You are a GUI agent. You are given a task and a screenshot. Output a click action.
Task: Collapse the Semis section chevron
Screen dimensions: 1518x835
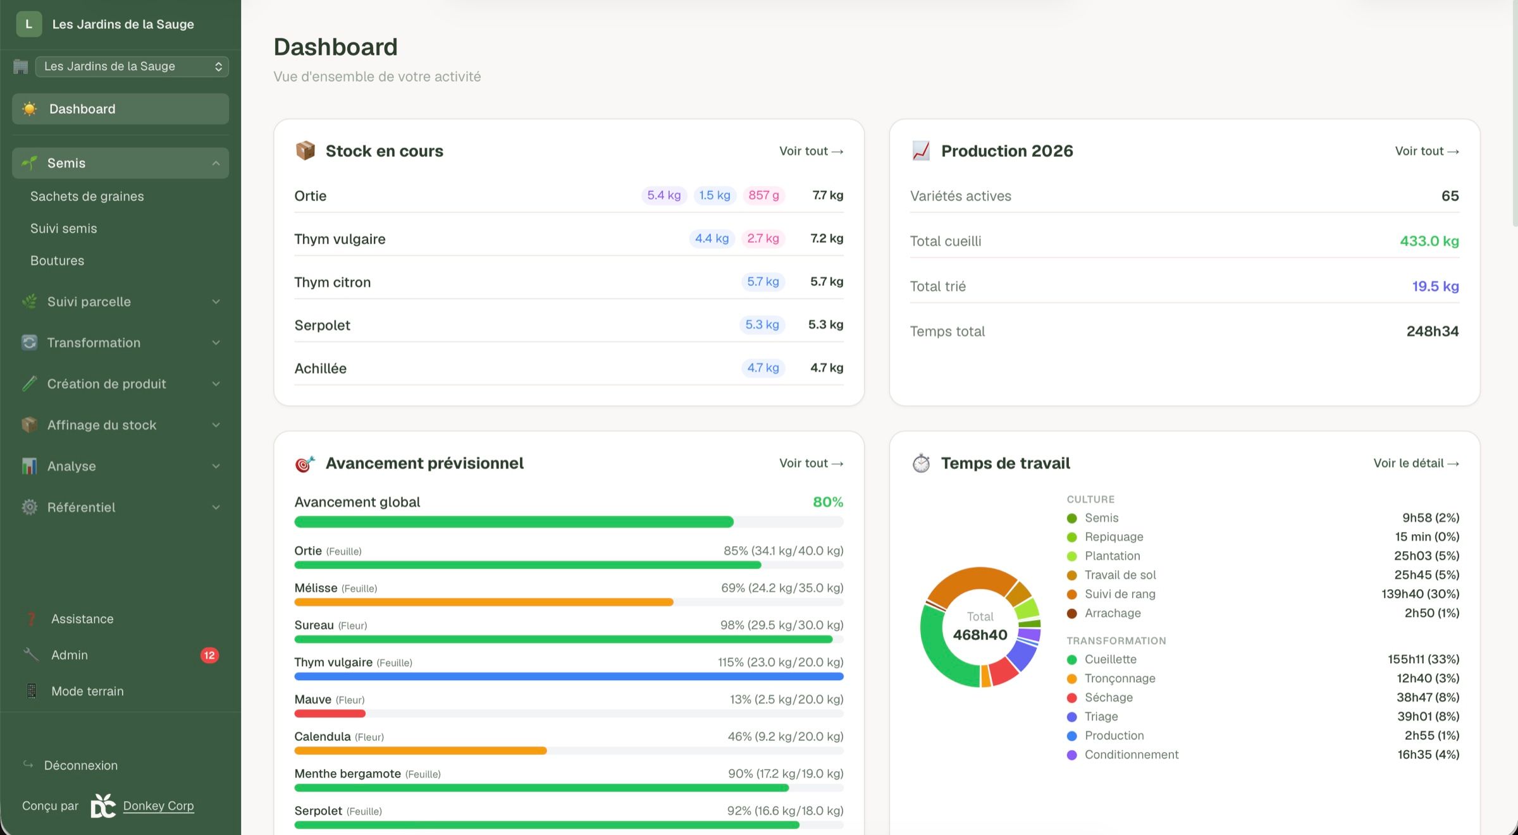click(216, 163)
